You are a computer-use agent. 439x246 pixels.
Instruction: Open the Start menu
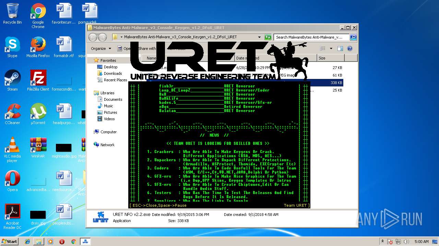[x=9, y=241]
